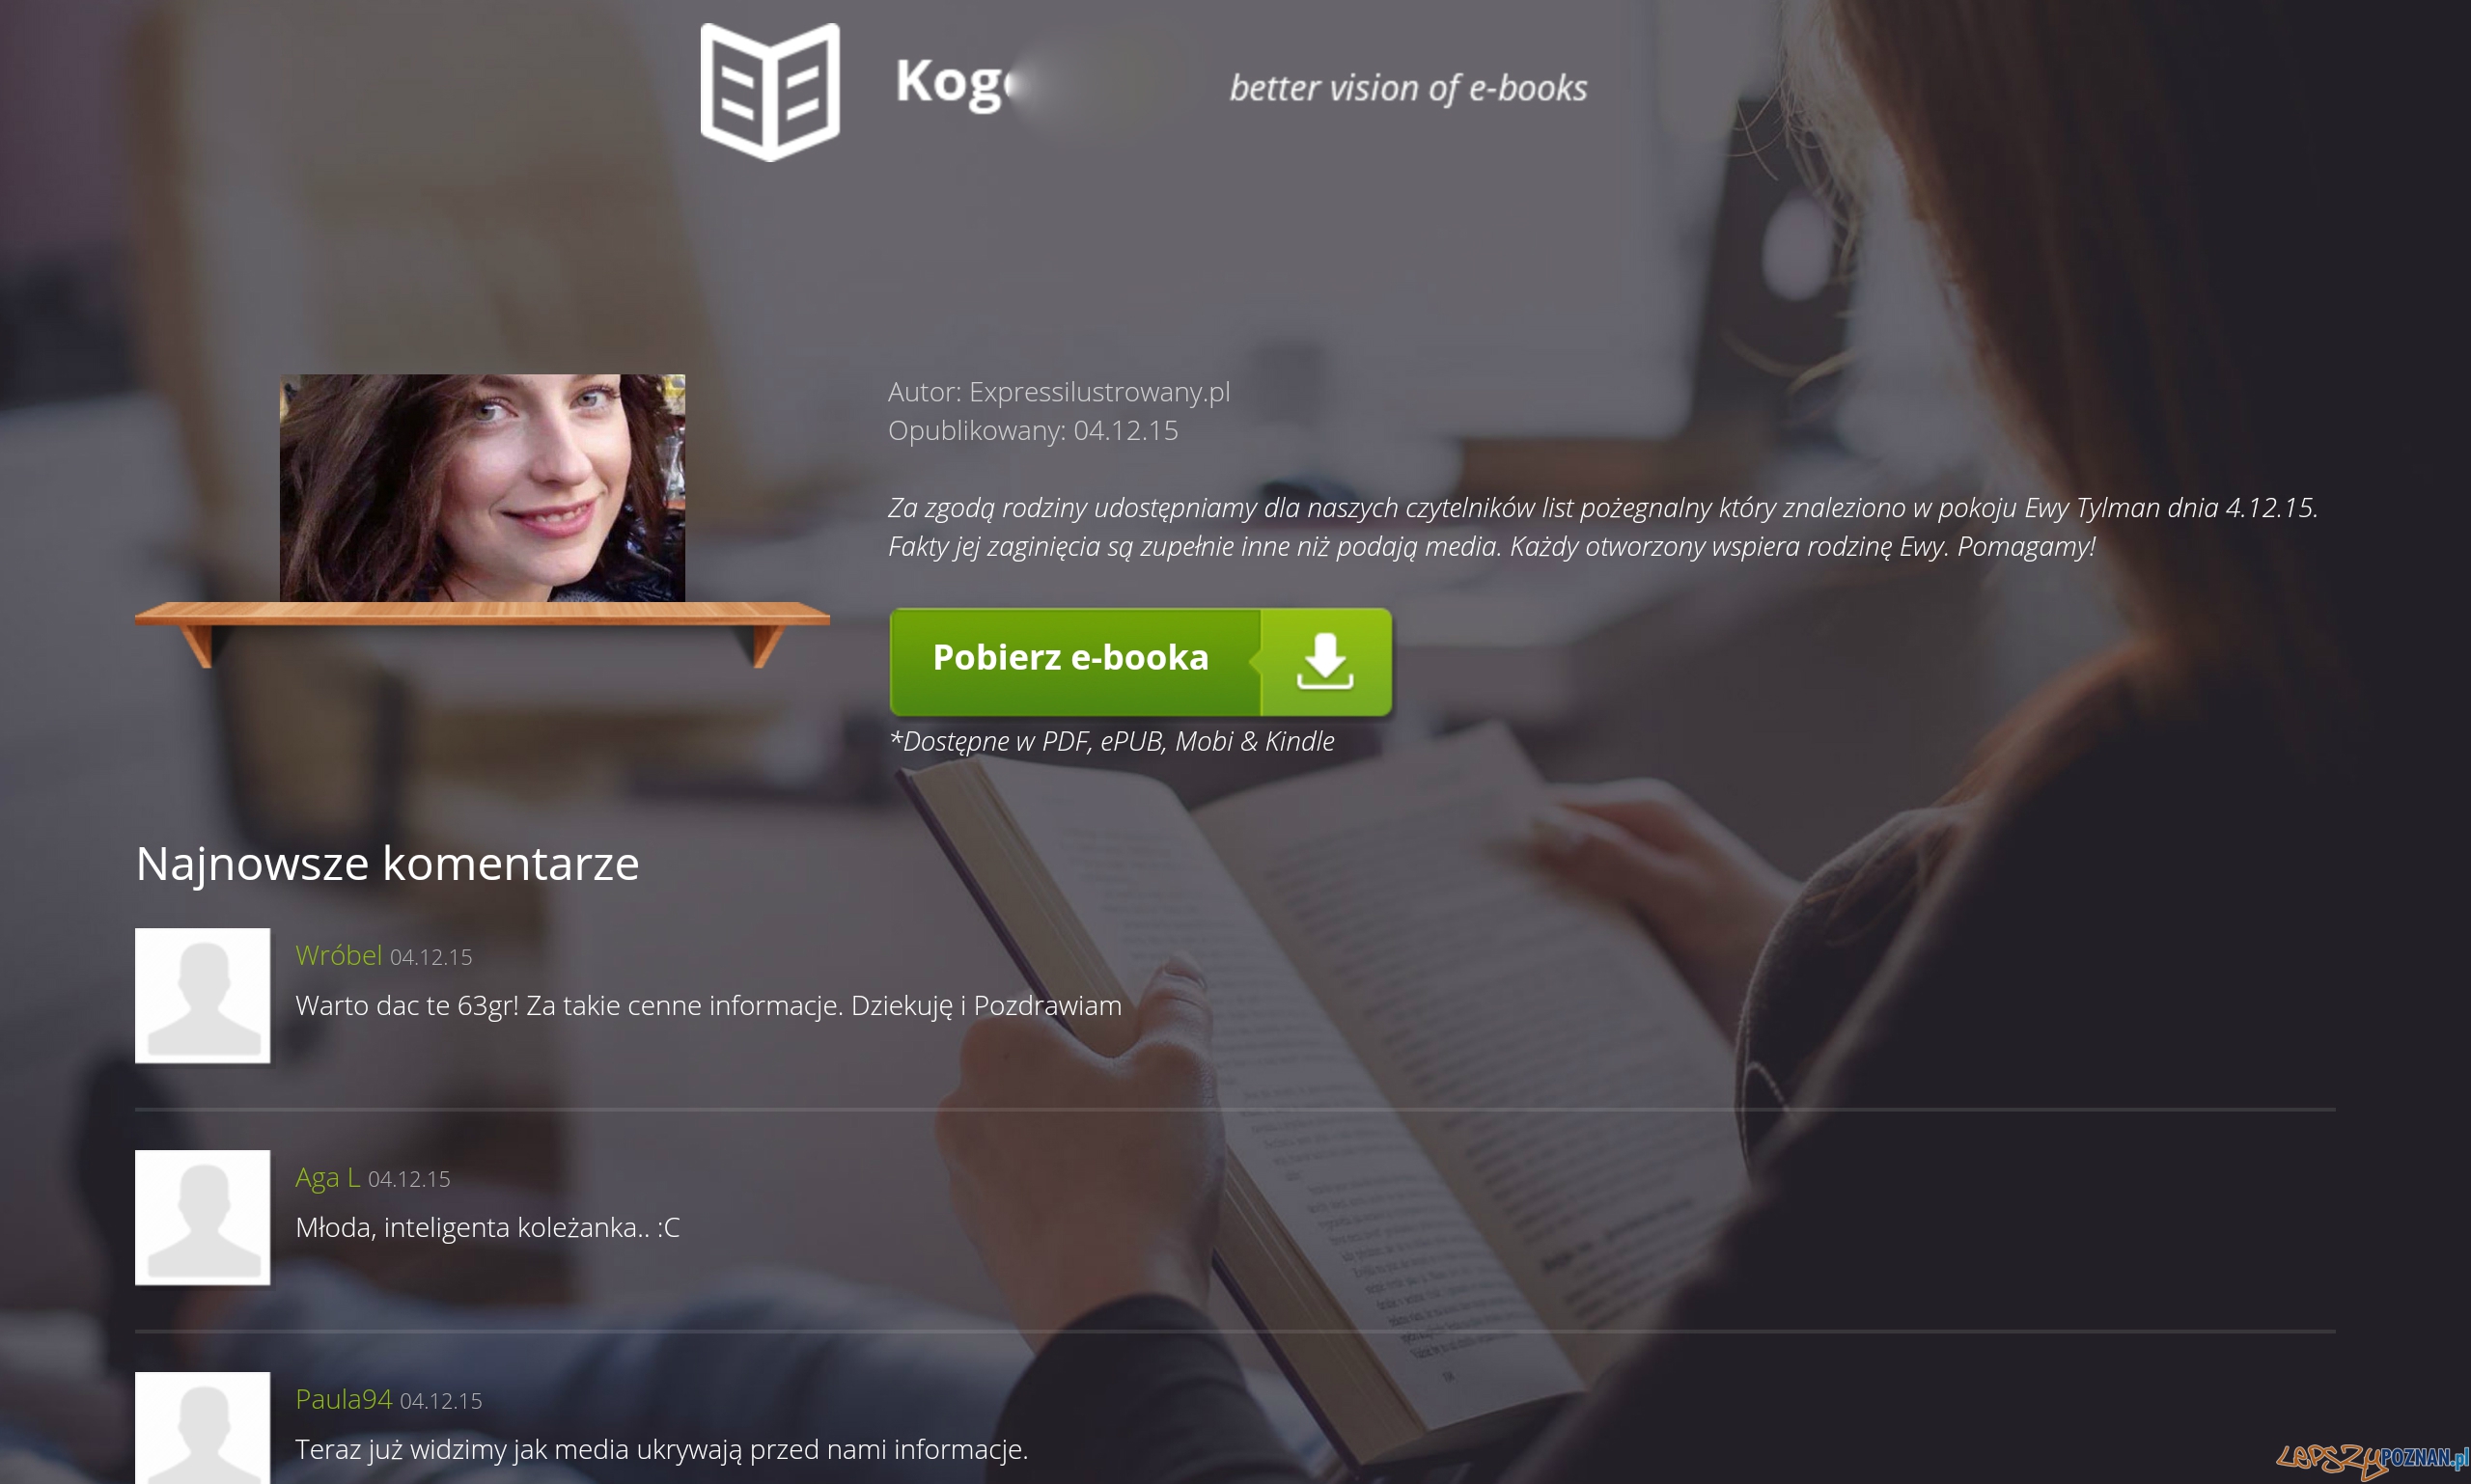Click Aga L's avatar placeholder icon
The height and width of the screenshot is (1484, 2471).
[203, 1217]
